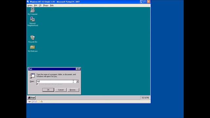This screenshot has height=118, width=210.
Task: Click OK in the Run dialog
Action: point(48,90)
